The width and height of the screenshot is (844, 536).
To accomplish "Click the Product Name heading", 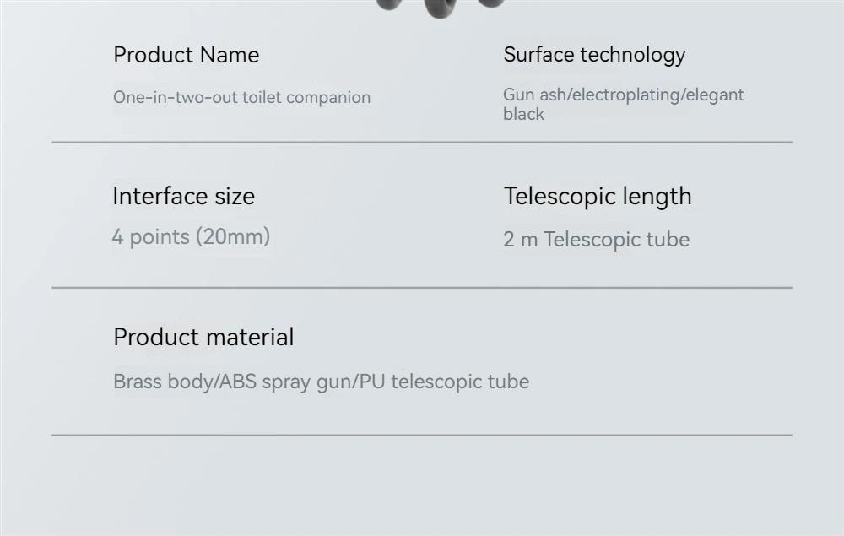I will click(187, 55).
